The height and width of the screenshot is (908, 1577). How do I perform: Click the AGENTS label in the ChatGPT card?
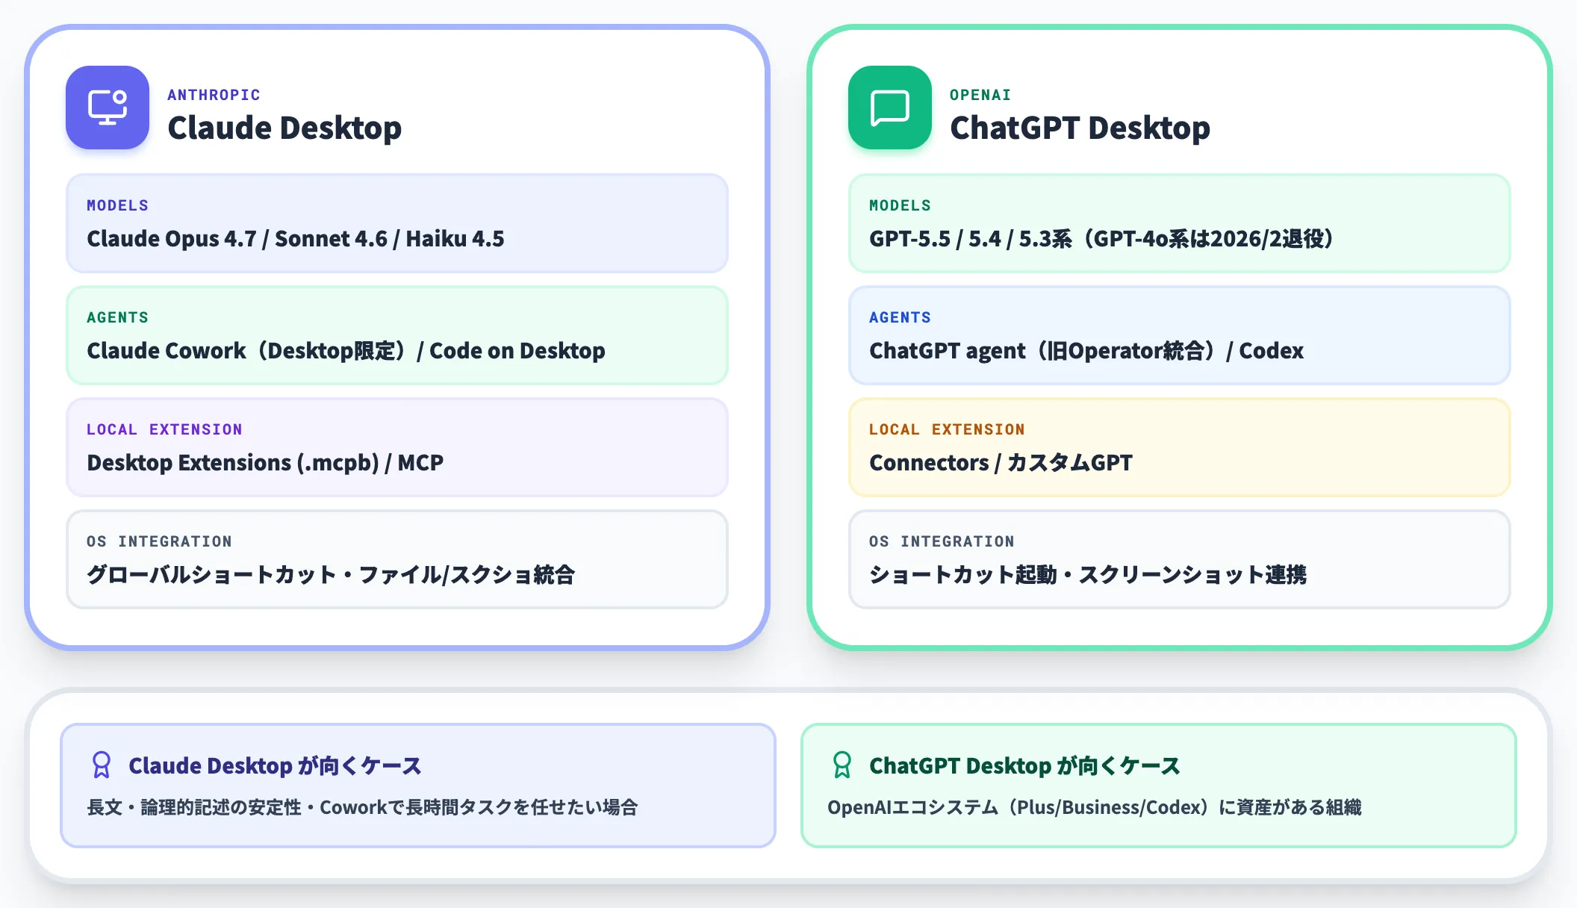point(900,317)
